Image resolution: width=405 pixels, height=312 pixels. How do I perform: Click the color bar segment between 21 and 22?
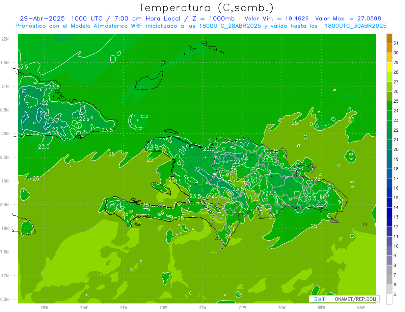click(x=389, y=135)
